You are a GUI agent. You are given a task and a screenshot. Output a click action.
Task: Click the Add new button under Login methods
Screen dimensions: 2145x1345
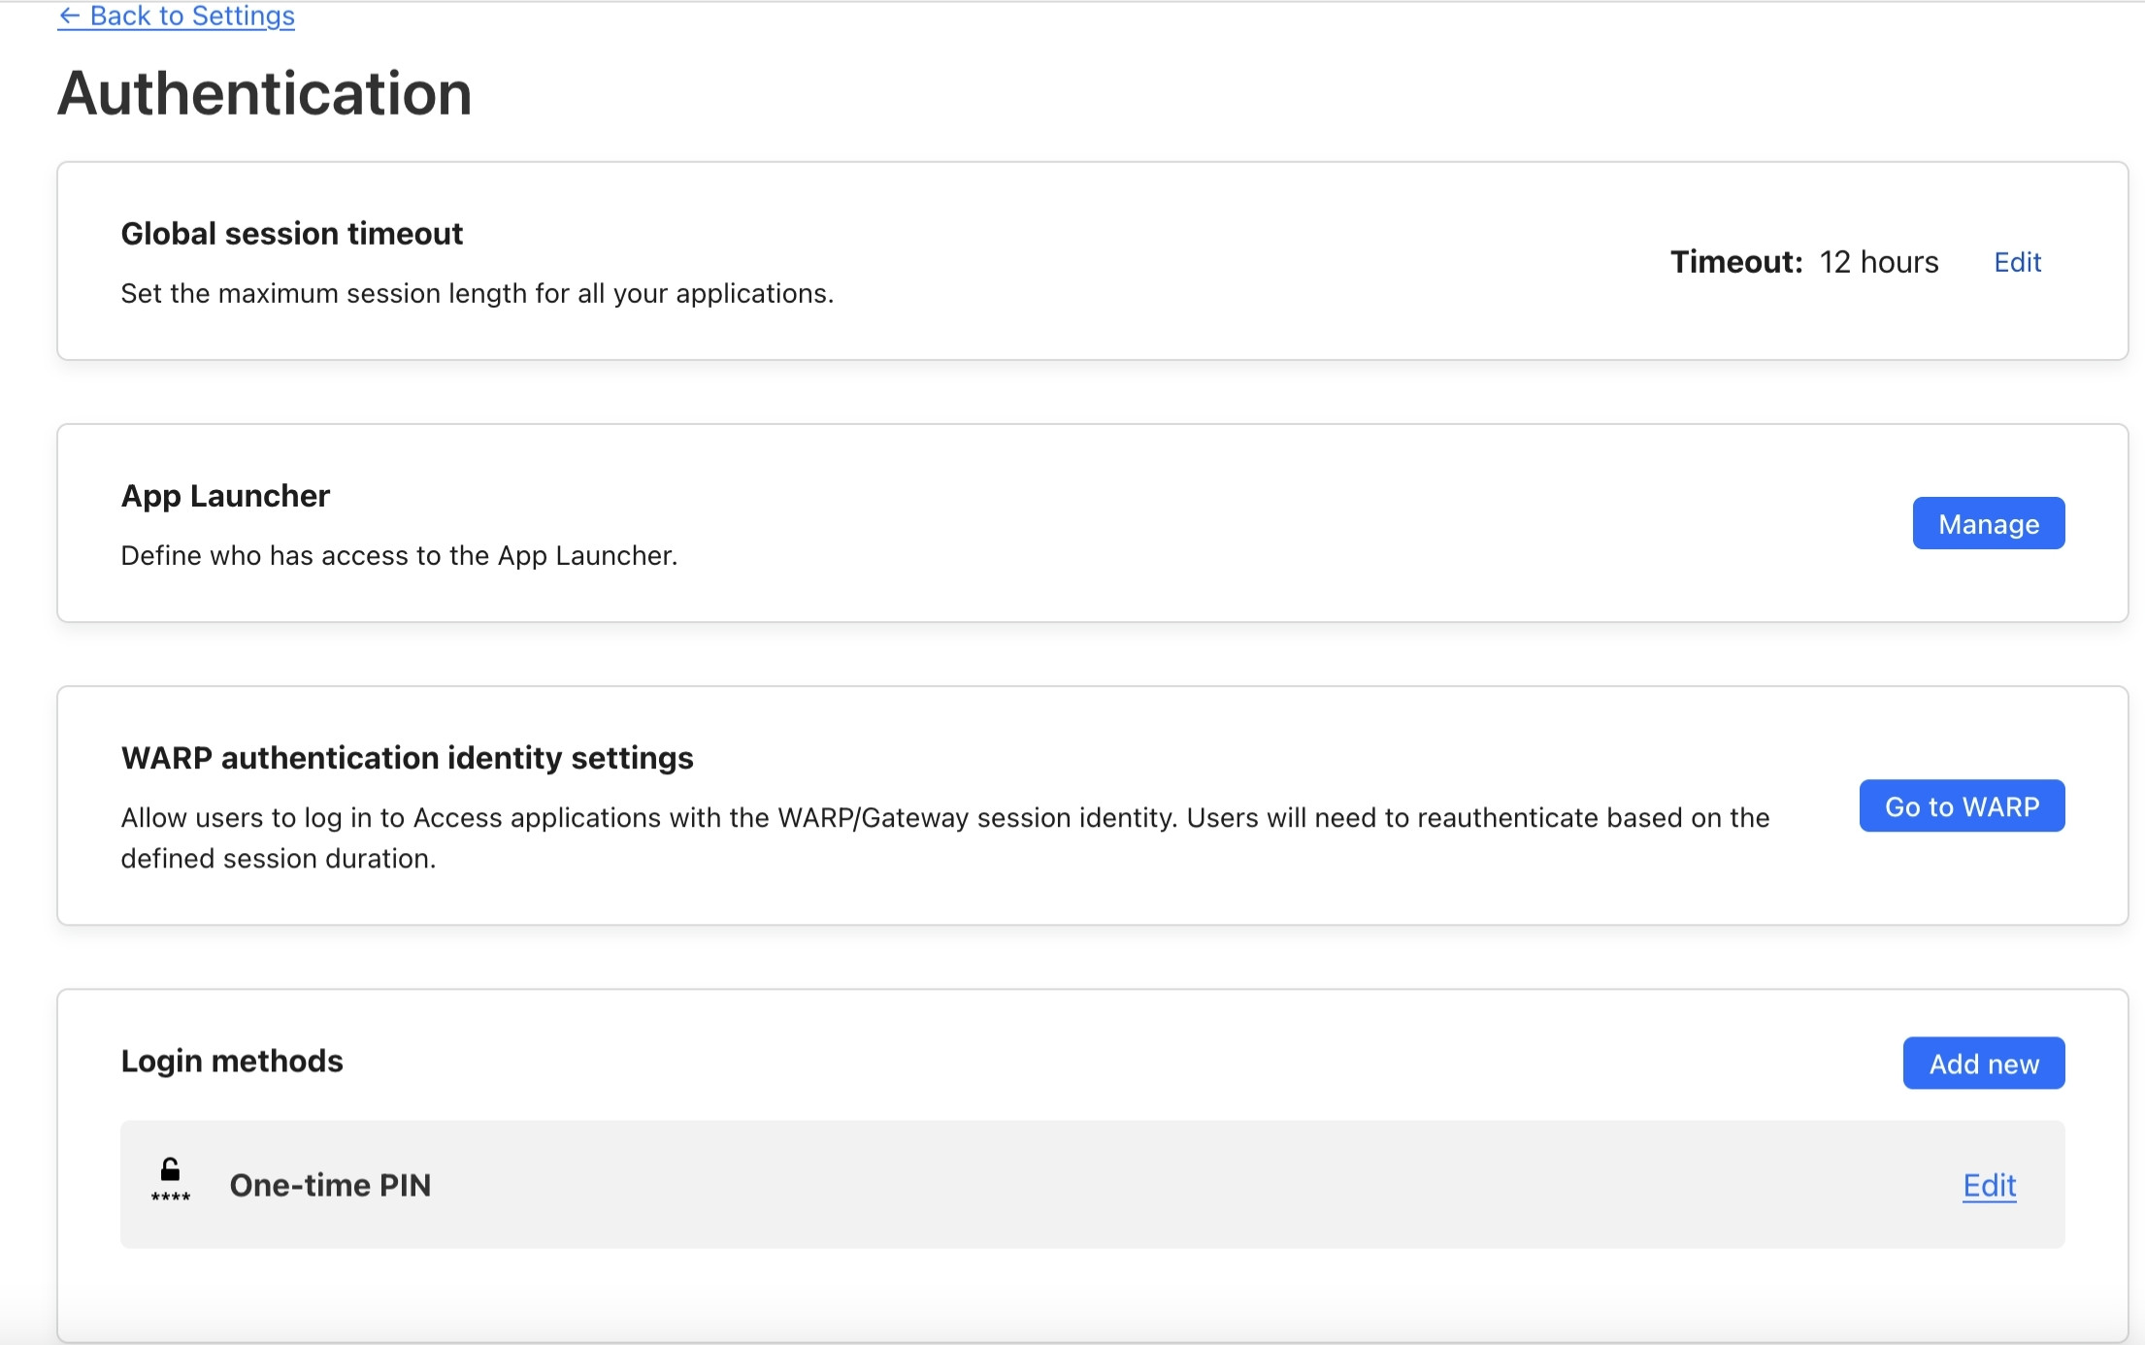click(x=1983, y=1063)
